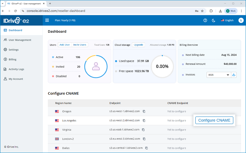Click the address bar URL field
Viewport: 246px width, 153px height.
113,11
